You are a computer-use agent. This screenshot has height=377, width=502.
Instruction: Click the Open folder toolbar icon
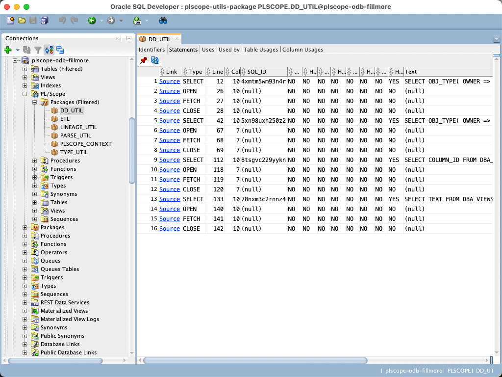[x=22, y=21]
